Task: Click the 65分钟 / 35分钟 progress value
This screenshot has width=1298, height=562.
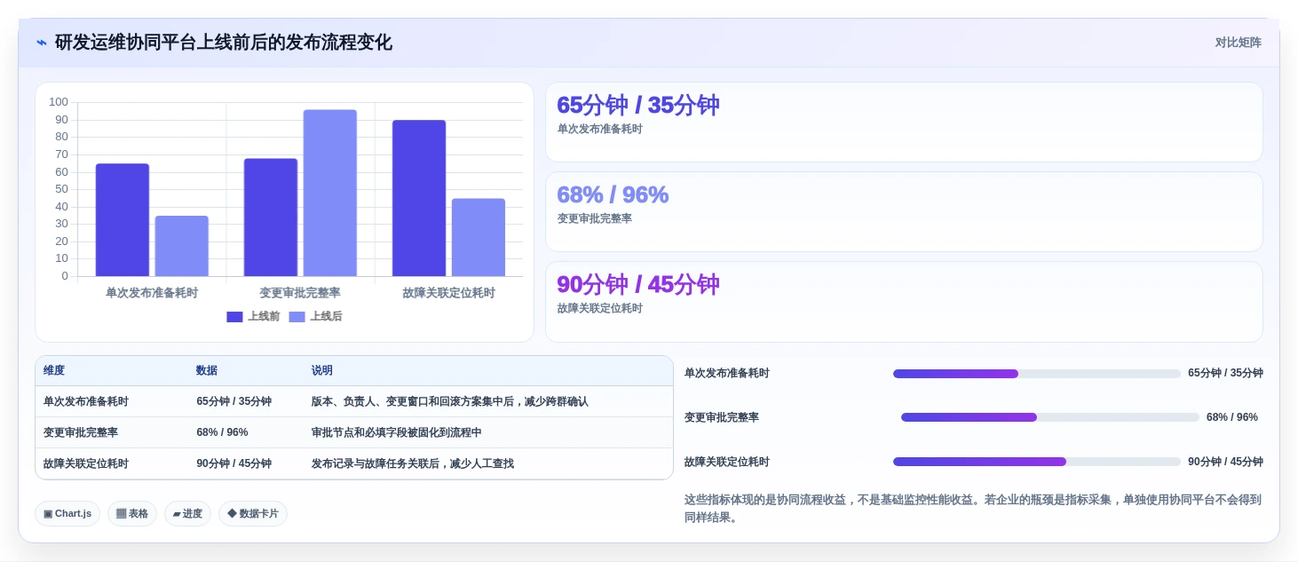Action: pyautogui.click(x=1225, y=373)
